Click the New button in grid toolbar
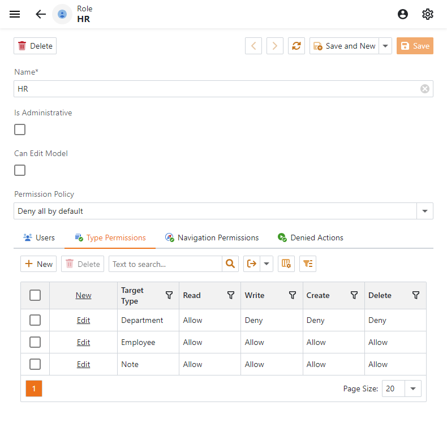 coord(38,264)
